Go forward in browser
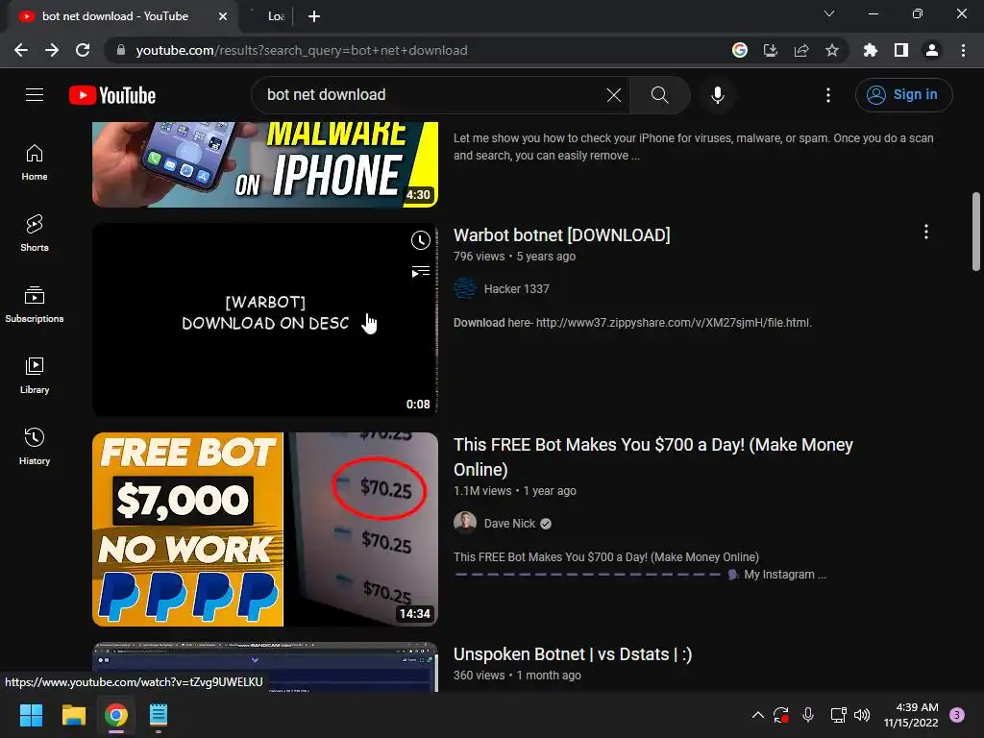This screenshot has width=984, height=738. (x=52, y=50)
